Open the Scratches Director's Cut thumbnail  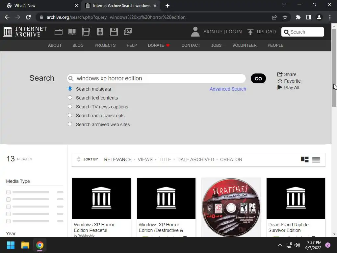231,207
